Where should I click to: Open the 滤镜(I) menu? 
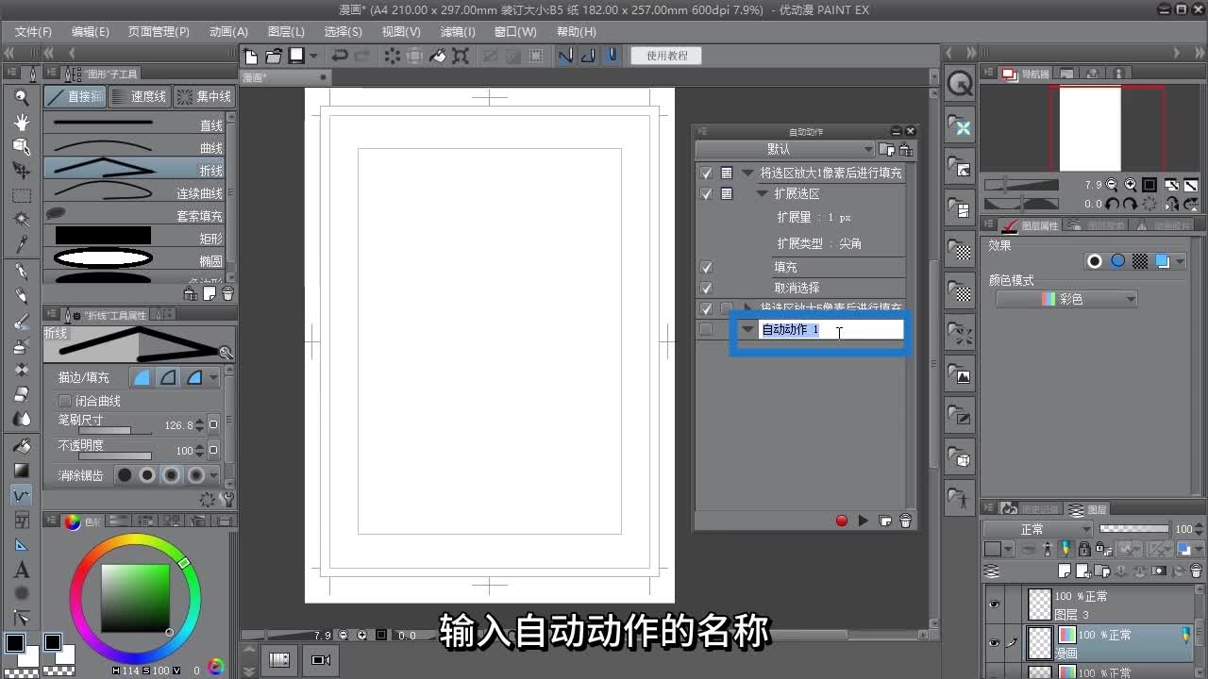[458, 31]
